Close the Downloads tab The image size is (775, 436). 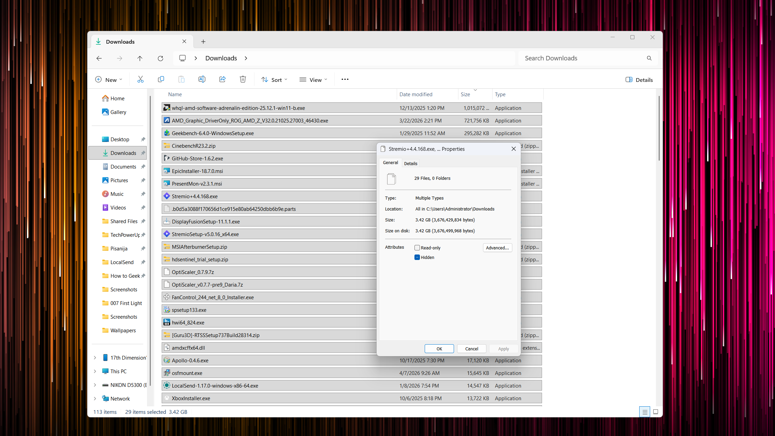point(184,41)
